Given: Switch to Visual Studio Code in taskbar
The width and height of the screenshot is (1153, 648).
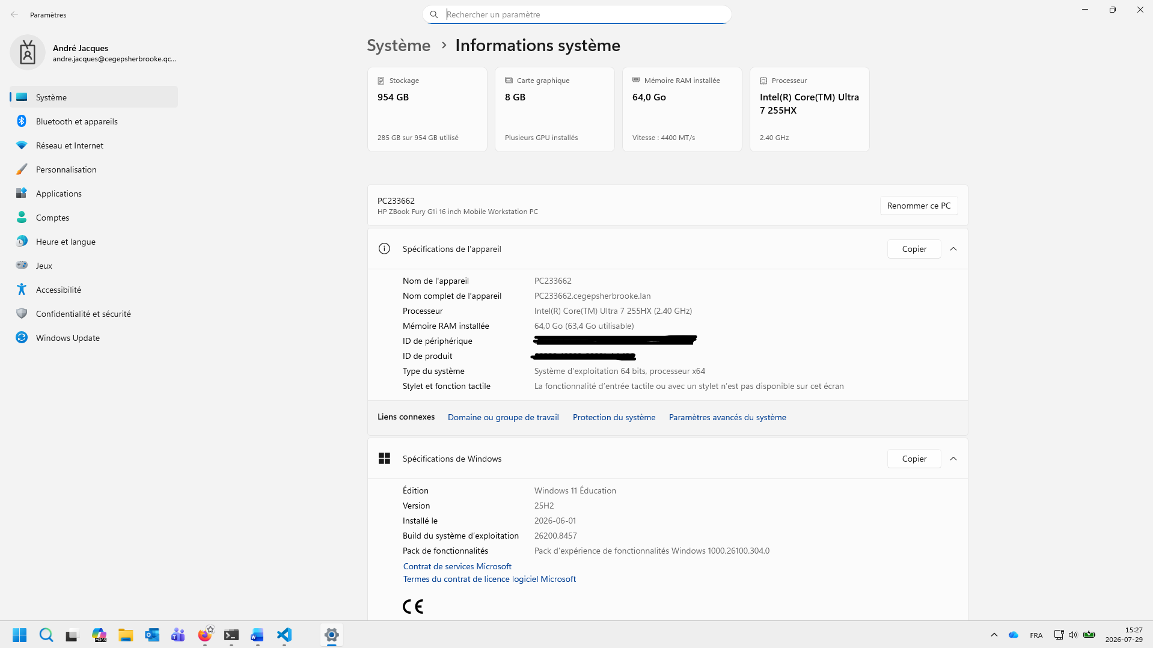Looking at the screenshot, I should point(284,635).
